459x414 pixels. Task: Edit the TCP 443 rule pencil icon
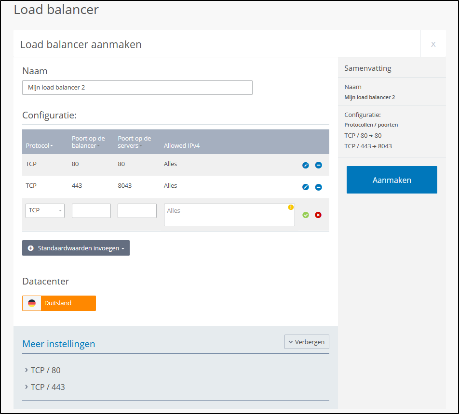coord(305,187)
